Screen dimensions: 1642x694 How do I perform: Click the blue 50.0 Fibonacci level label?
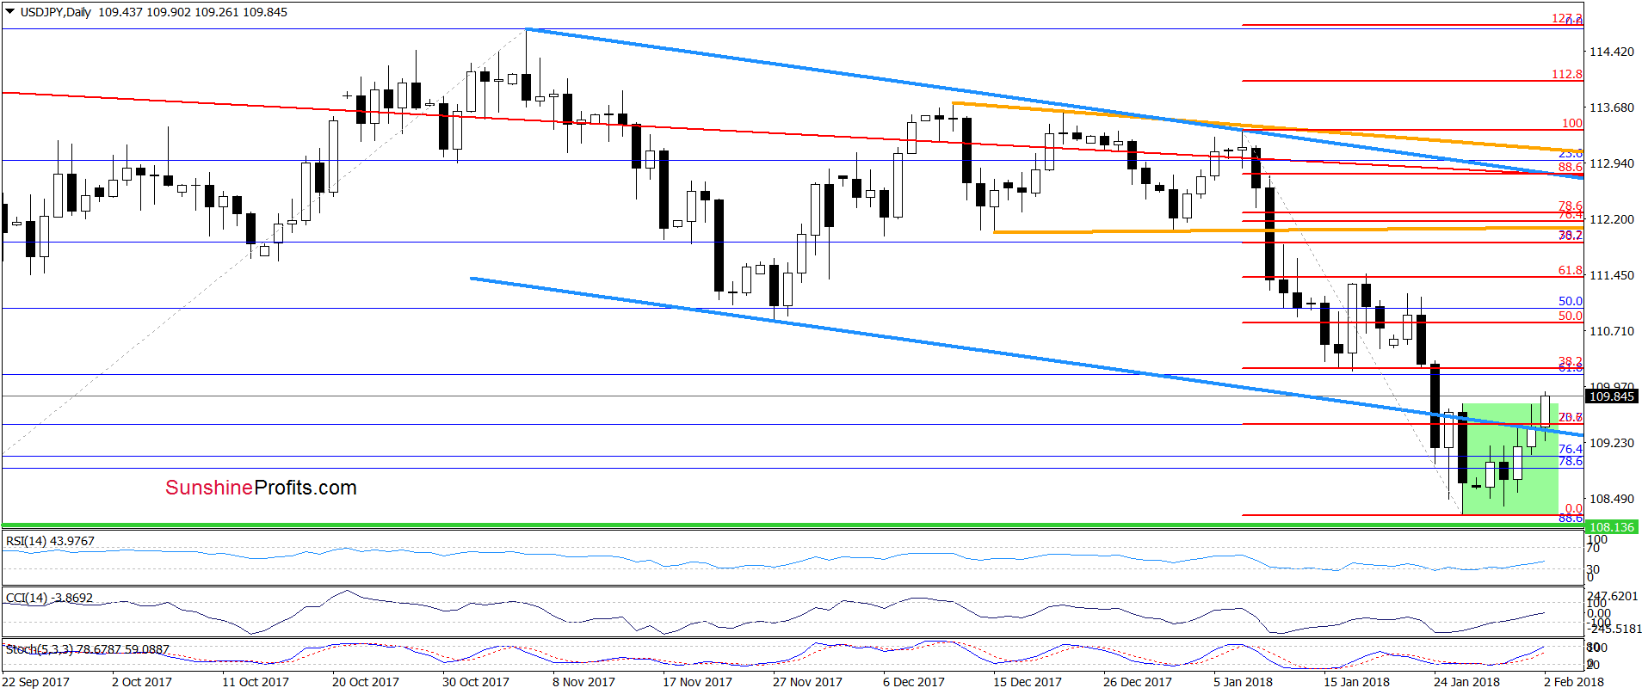pyautogui.click(x=1571, y=302)
